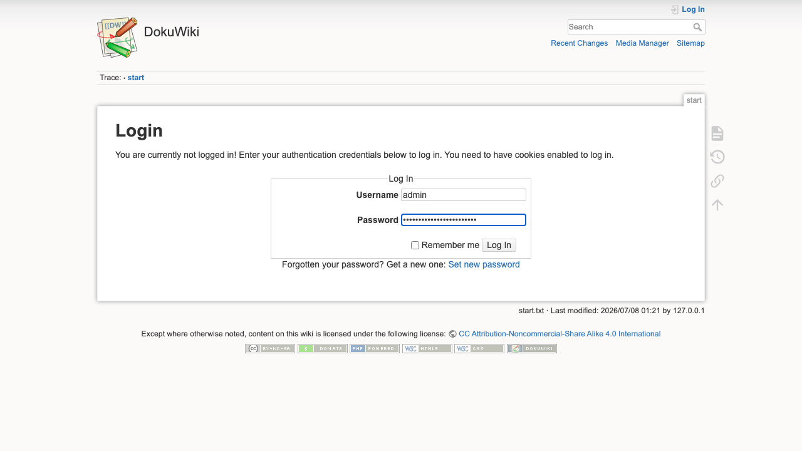Click the Back to top arrow icon
802x451 pixels.
[717, 205]
